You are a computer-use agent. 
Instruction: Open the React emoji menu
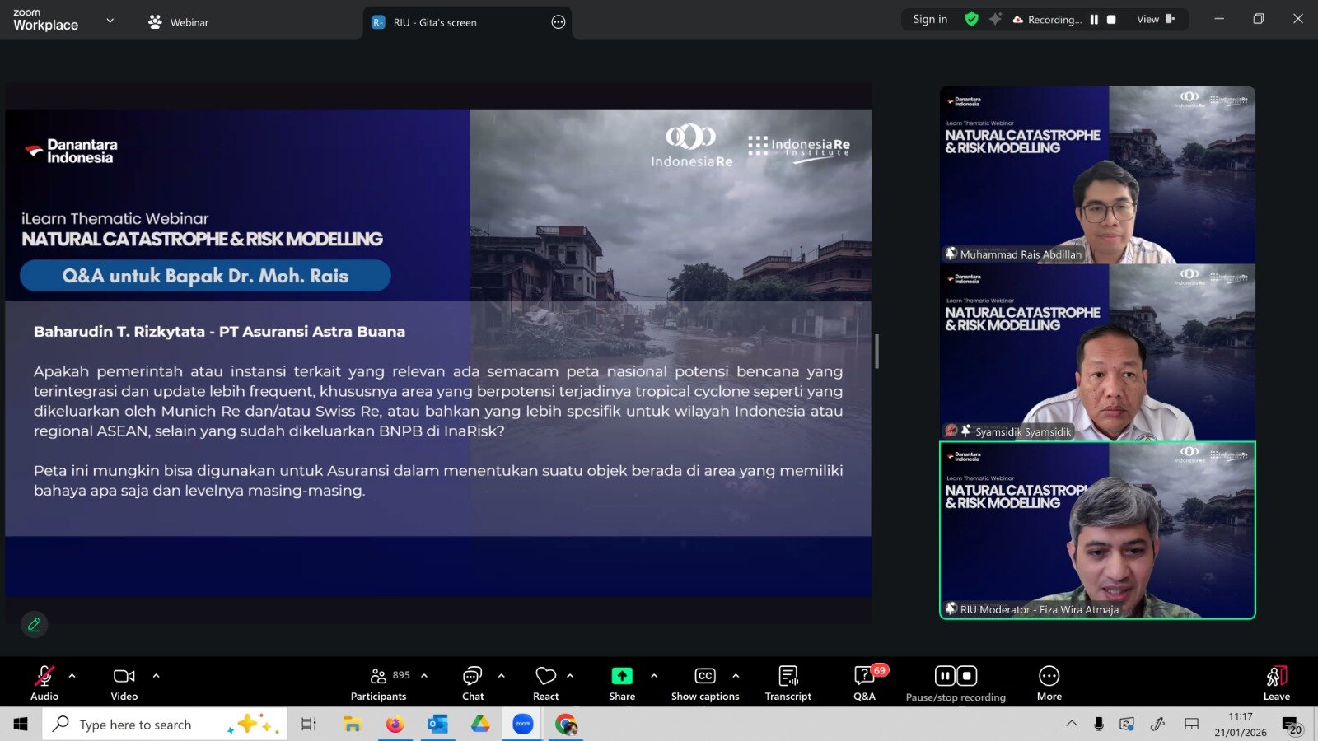pyautogui.click(x=545, y=683)
